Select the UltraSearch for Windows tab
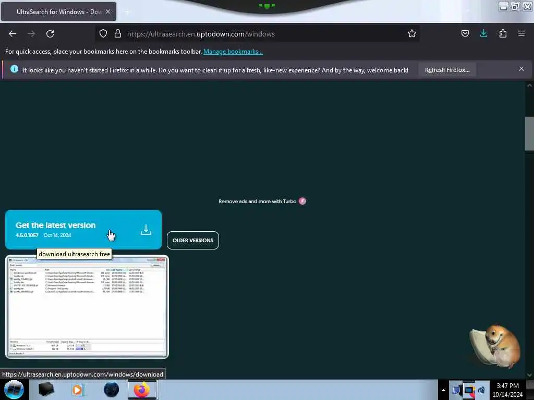534x400 pixels. tap(58, 11)
